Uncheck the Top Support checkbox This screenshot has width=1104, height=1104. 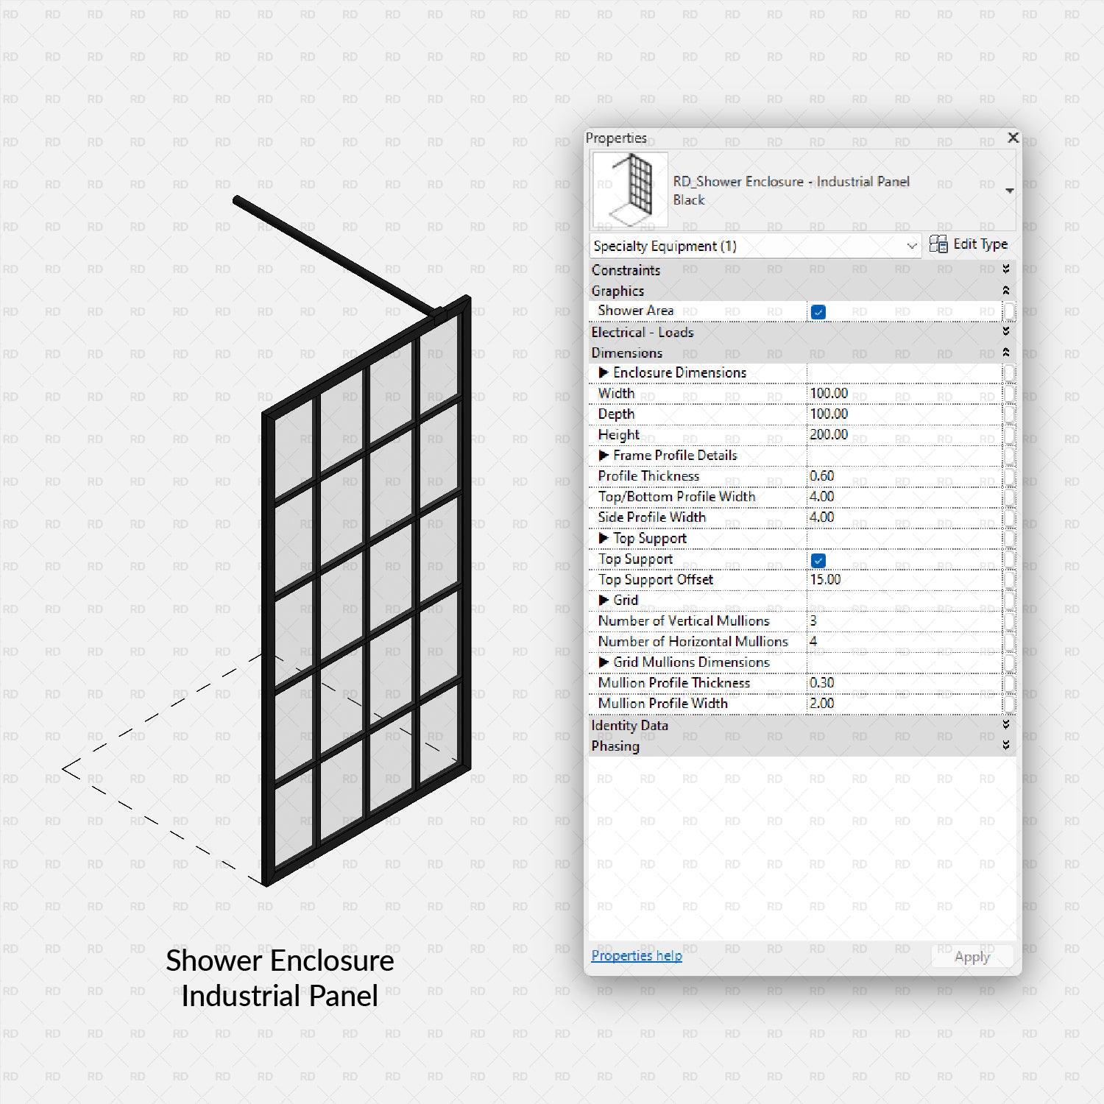[x=818, y=560]
